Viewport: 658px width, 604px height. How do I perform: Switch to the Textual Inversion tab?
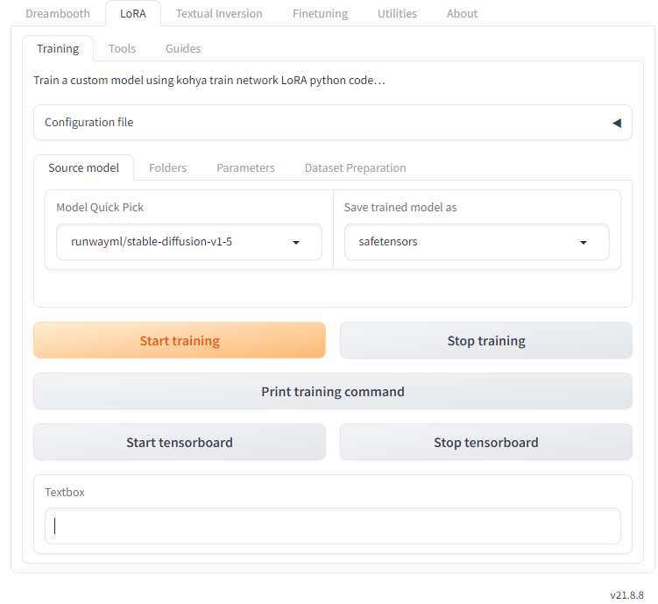click(x=219, y=13)
